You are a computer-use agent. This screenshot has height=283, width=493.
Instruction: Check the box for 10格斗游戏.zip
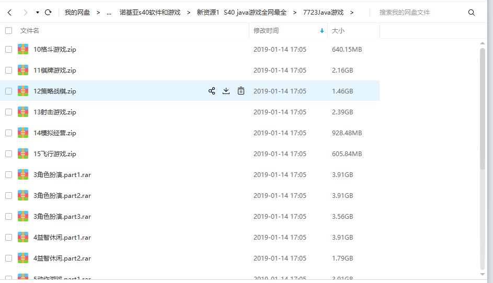coord(9,49)
